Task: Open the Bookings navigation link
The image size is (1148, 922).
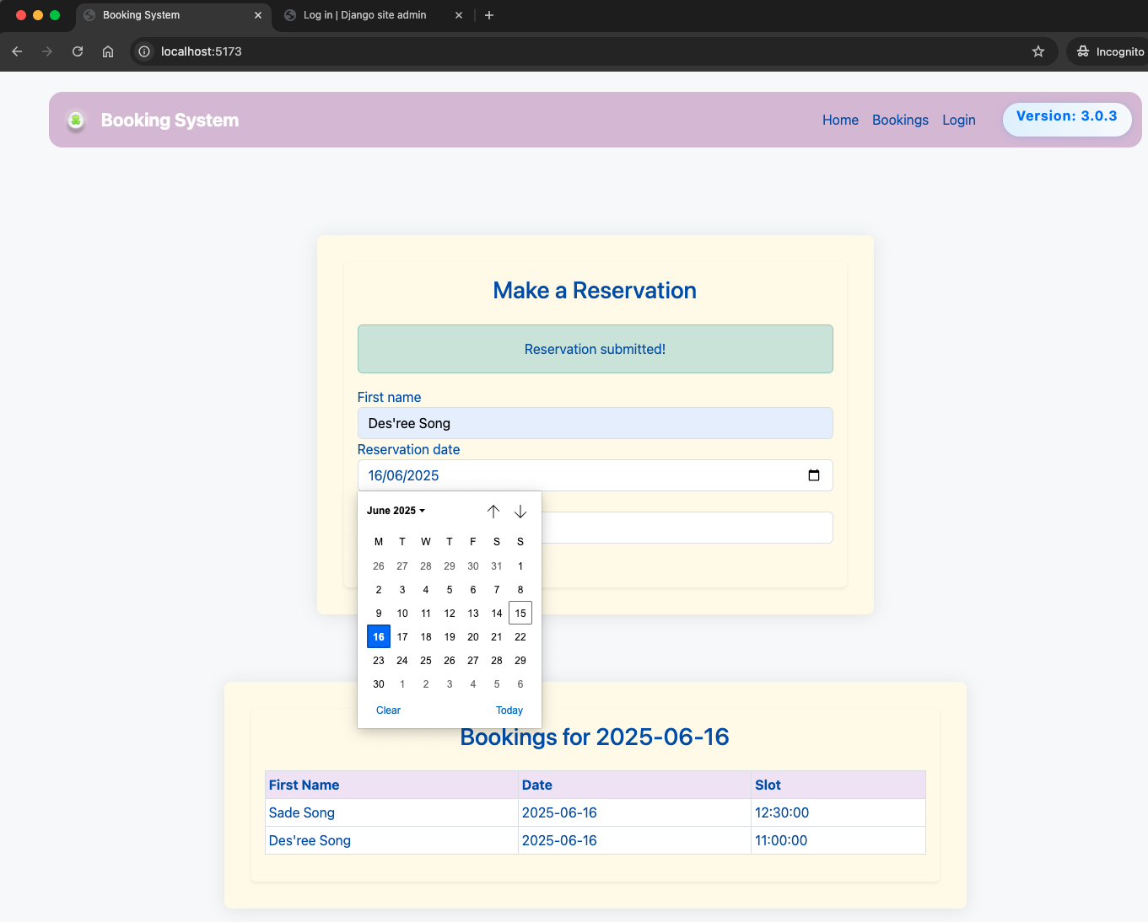Action: (x=900, y=120)
